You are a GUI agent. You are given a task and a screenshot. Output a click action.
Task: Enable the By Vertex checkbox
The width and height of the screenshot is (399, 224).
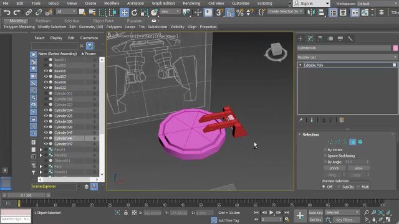tap(325, 149)
